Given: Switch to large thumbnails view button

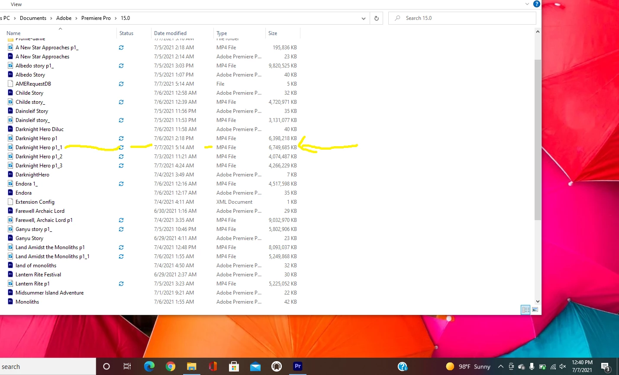Looking at the screenshot, I should (535, 310).
